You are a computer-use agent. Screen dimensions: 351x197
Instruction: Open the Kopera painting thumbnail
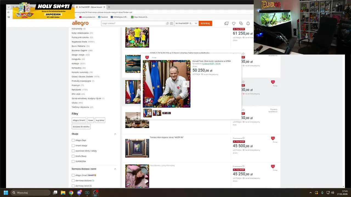click(x=137, y=148)
